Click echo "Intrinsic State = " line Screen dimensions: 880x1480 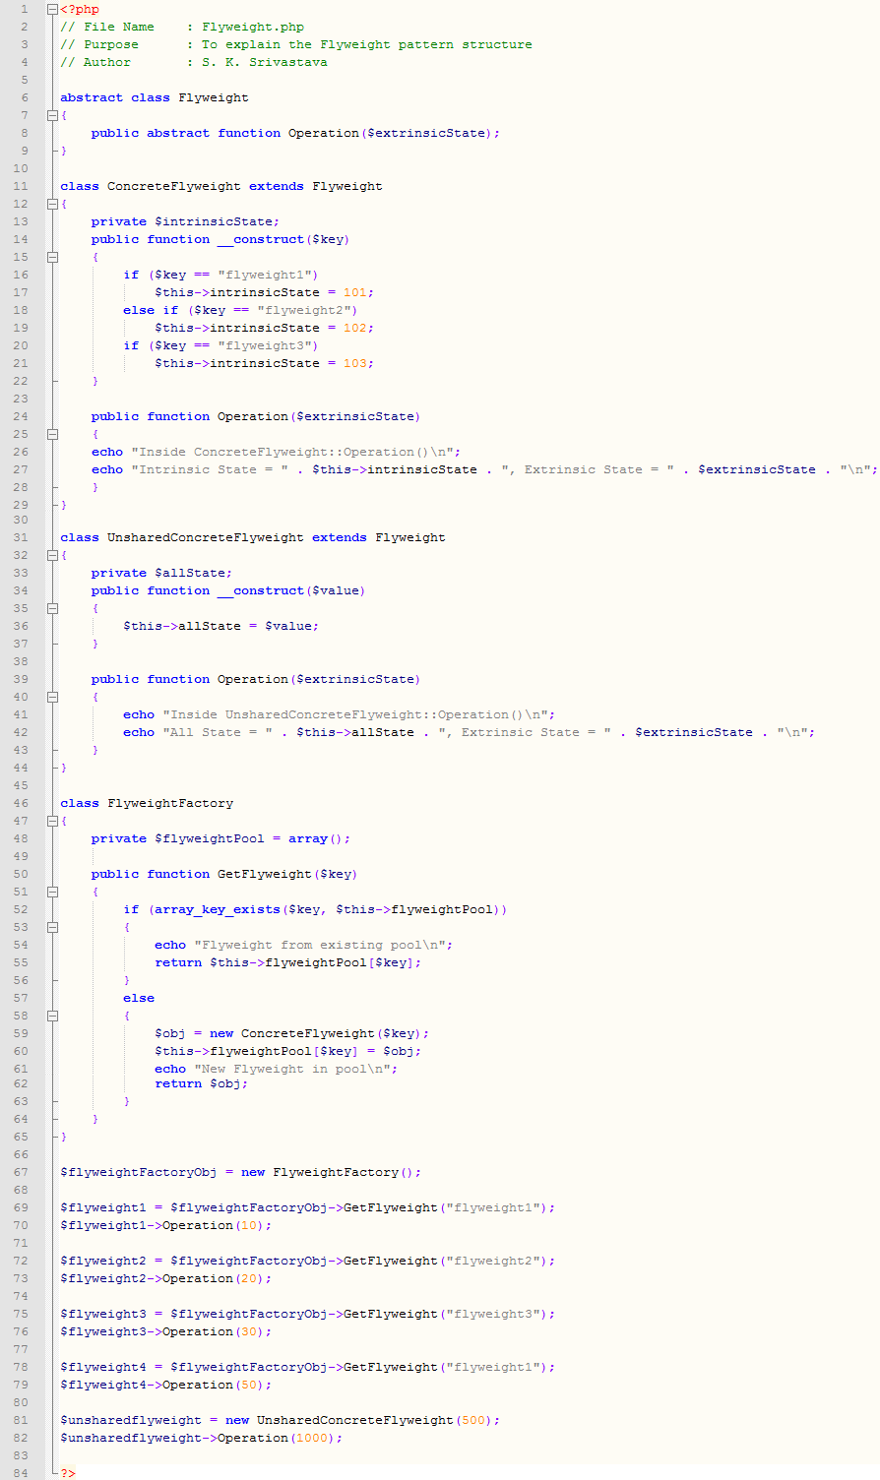[x=485, y=469]
